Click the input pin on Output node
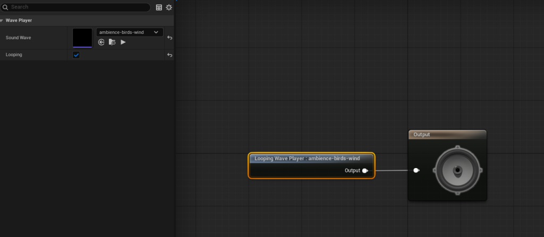The image size is (544, 237). point(416,171)
